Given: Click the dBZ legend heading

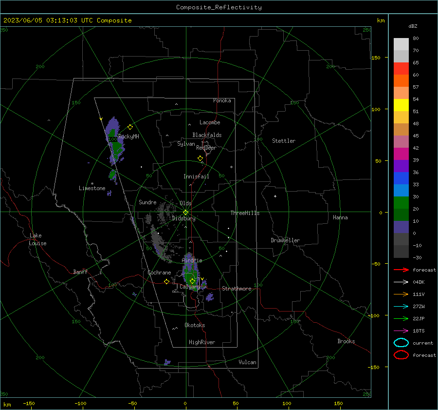Looking at the screenshot, I should tap(413, 26).
